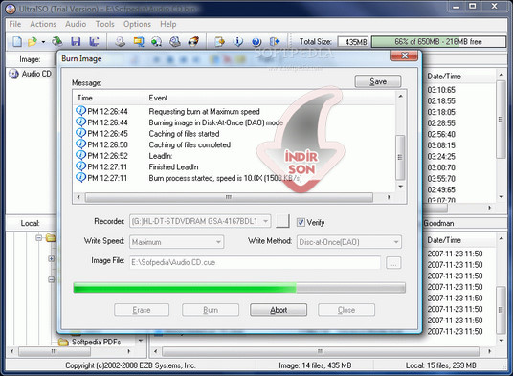The height and width of the screenshot is (376, 513).
Task: Click the Save floppy disk toolbar icon
Action: [76, 41]
